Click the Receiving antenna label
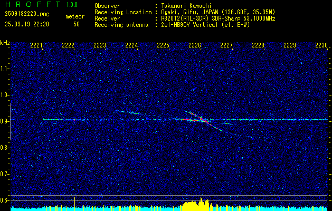 pyautogui.click(x=121, y=25)
